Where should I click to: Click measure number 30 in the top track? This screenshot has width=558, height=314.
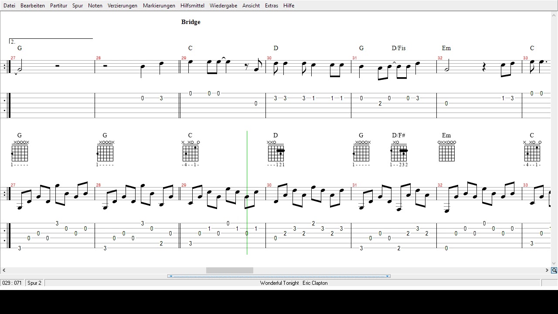pyautogui.click(x=269, y=58)
